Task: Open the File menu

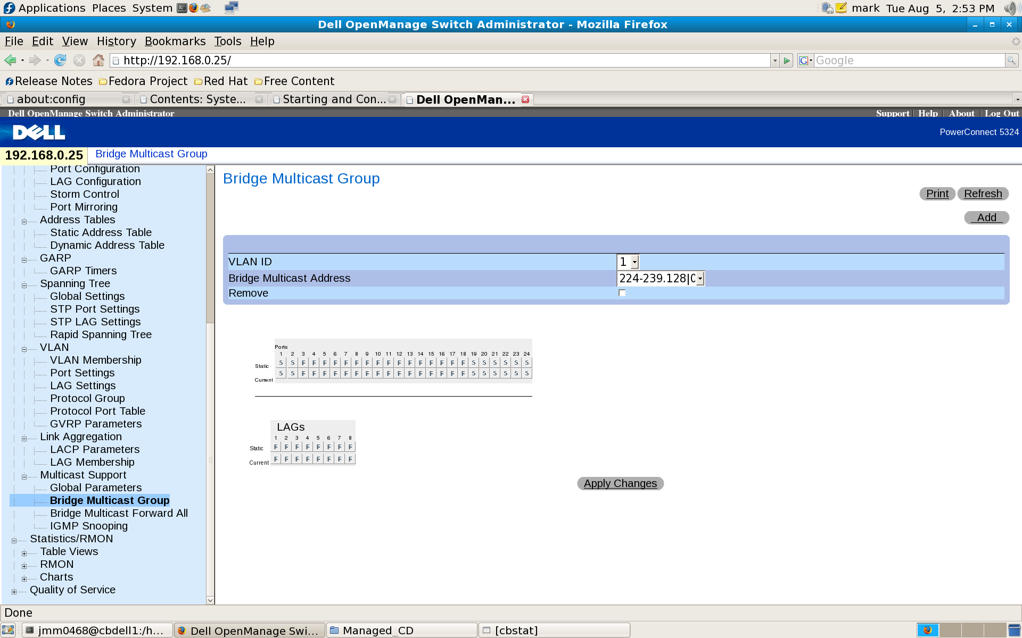Action: [x=14, y=41]
